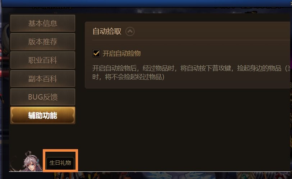The width and height of the screenshot is (292, 179).
Task: Collapse the 自动拾取 section with the chevron
Action: 130,31
